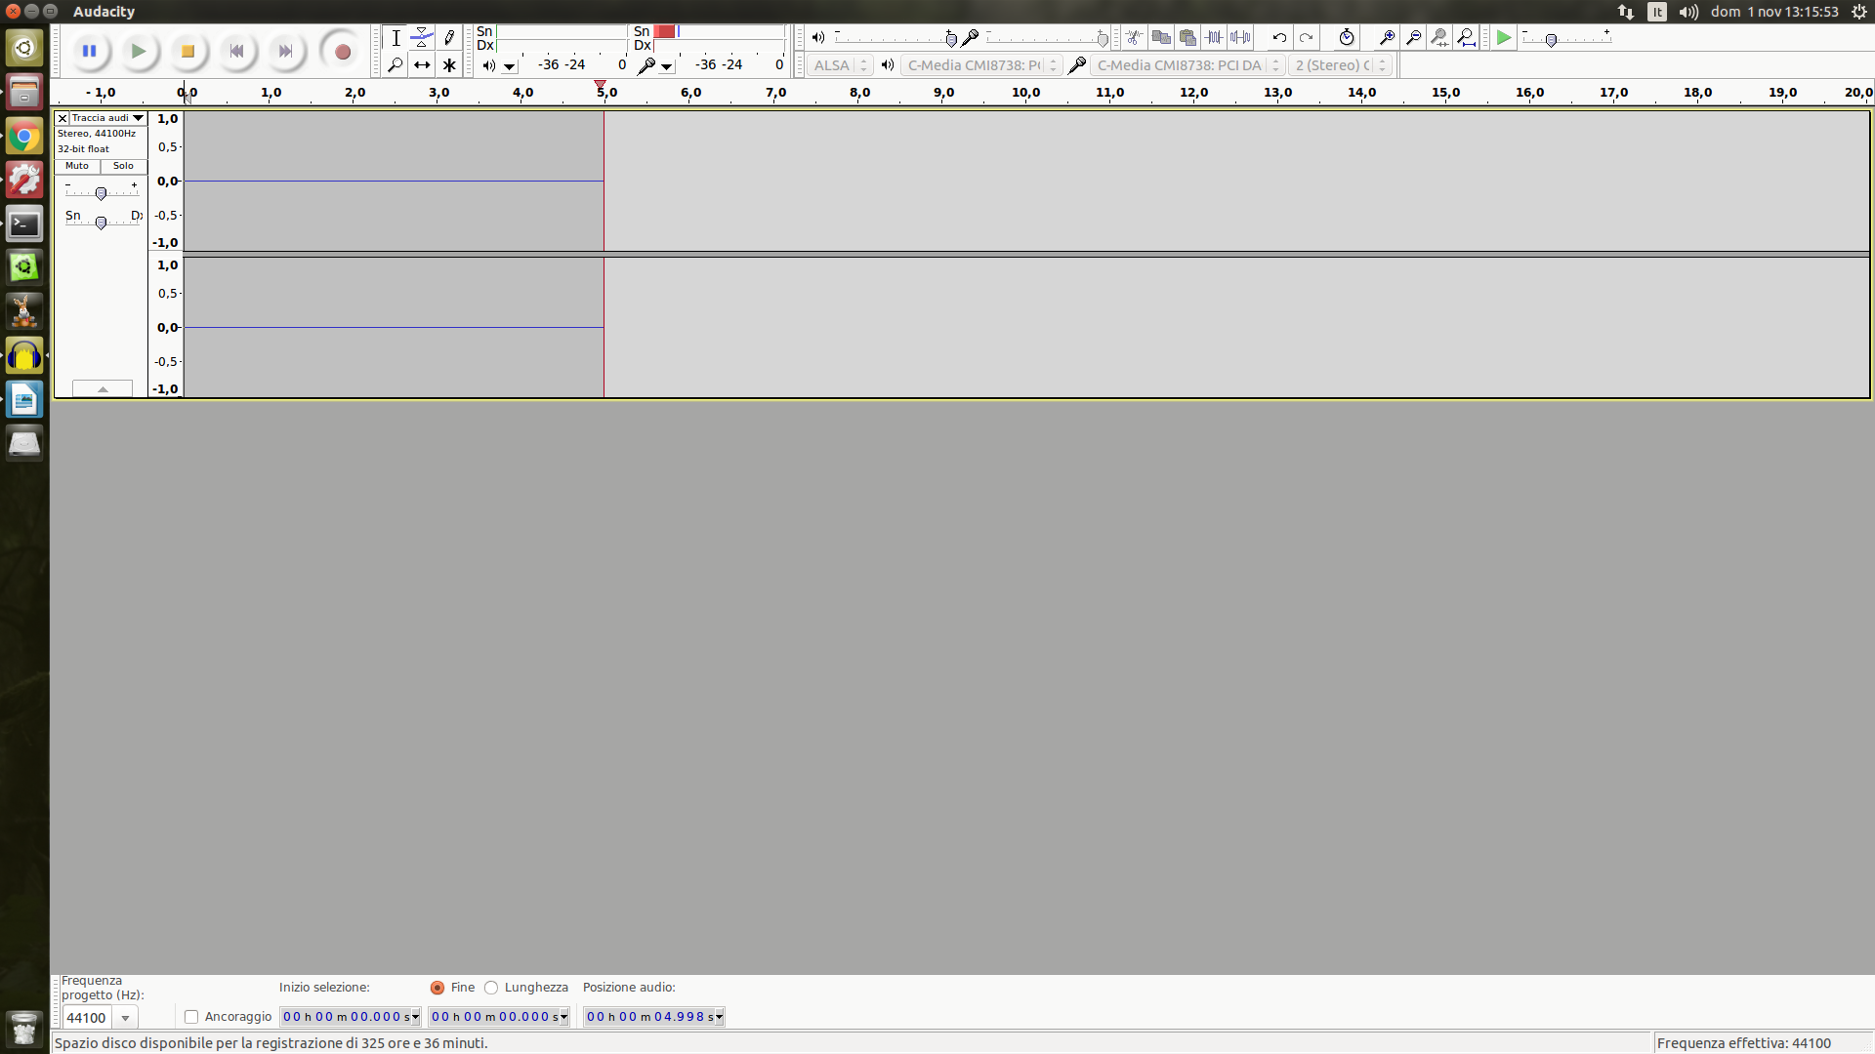Image resolution: width=1875 pixels, height=1054 pixels.
Task: Enable the Ancoraggio checkbox
Action: point(191,1017)
